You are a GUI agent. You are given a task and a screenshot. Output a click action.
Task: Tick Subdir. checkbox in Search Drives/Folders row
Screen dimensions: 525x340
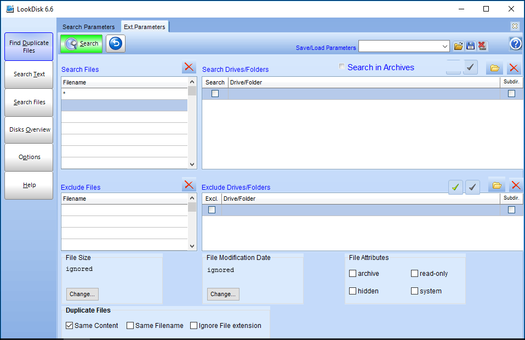coord(511,93)
